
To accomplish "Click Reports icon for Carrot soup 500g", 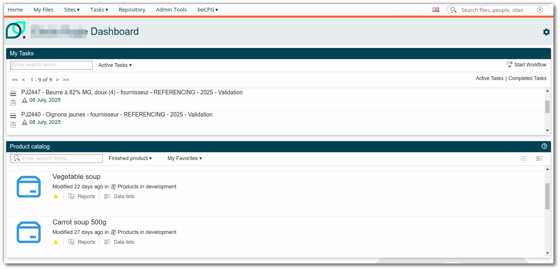I will [71, 242].
